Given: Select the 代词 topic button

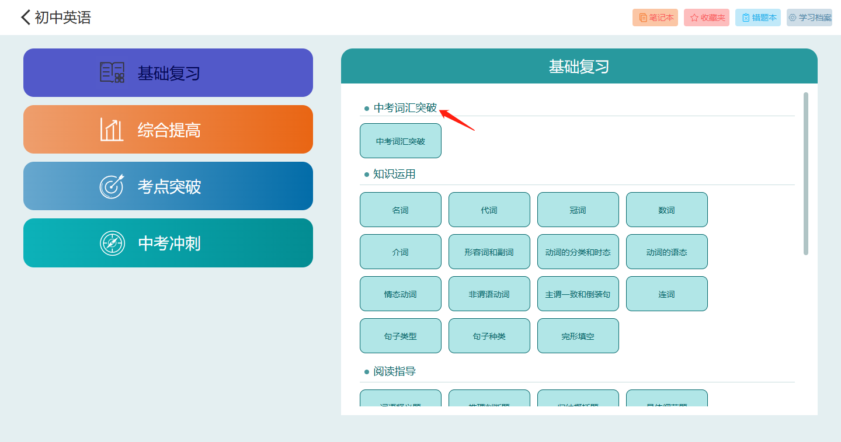Looking at the screenshot, I should (x=489, y=210).
